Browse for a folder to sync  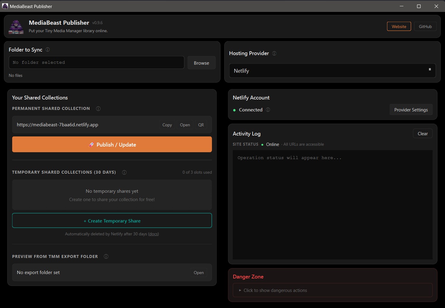[x=201, y=63]
